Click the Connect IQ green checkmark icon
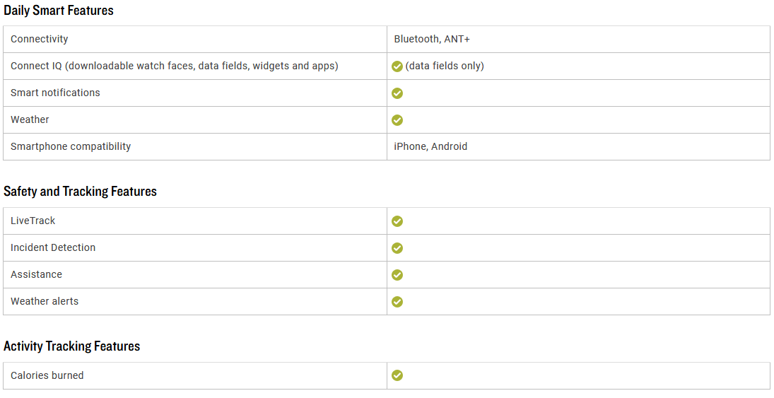The width and height of the screenshot is (774, 398). 397,66
